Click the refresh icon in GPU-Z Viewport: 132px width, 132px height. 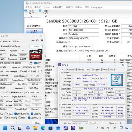[37, 40]
